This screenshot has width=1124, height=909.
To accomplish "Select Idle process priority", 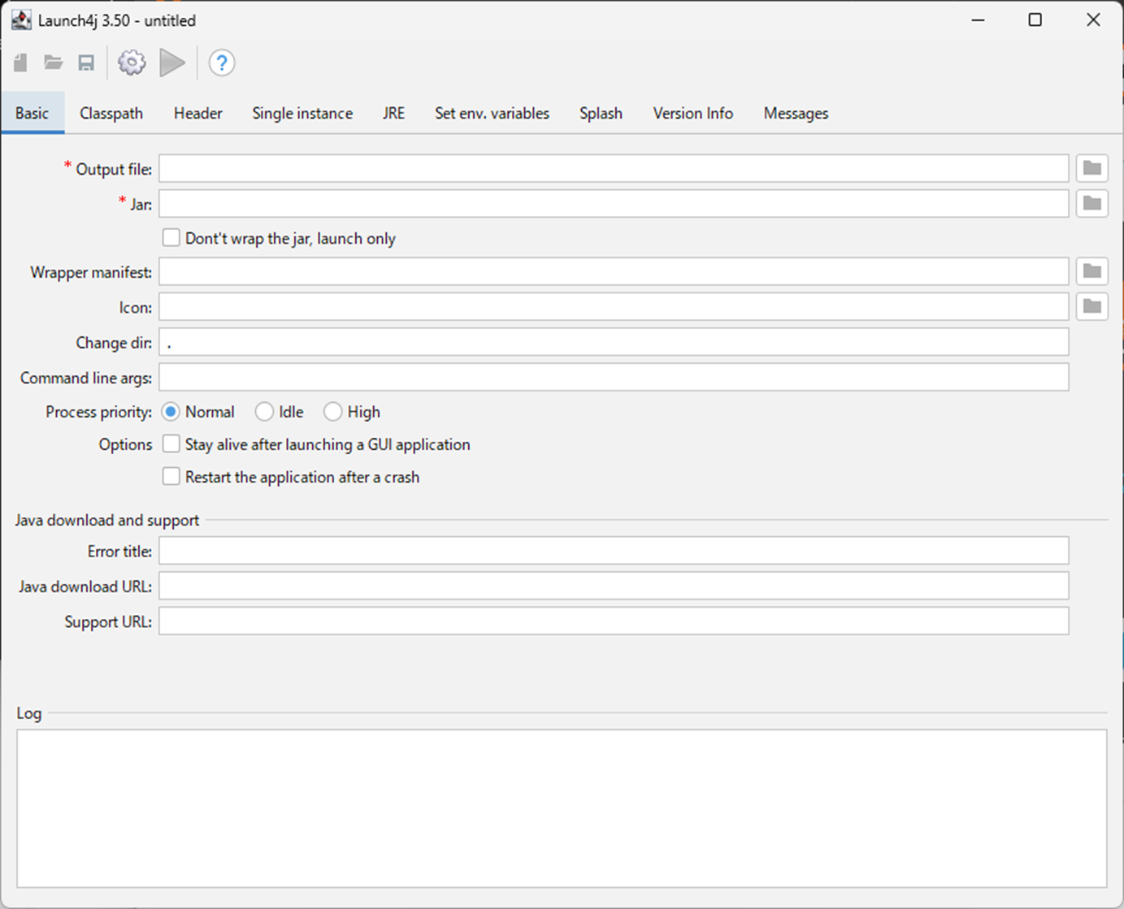I will (264, 412).
